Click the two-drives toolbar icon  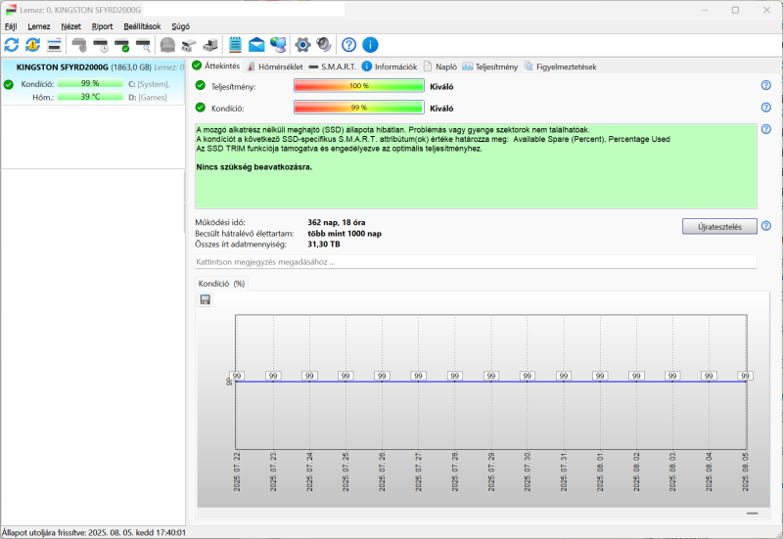189,45
